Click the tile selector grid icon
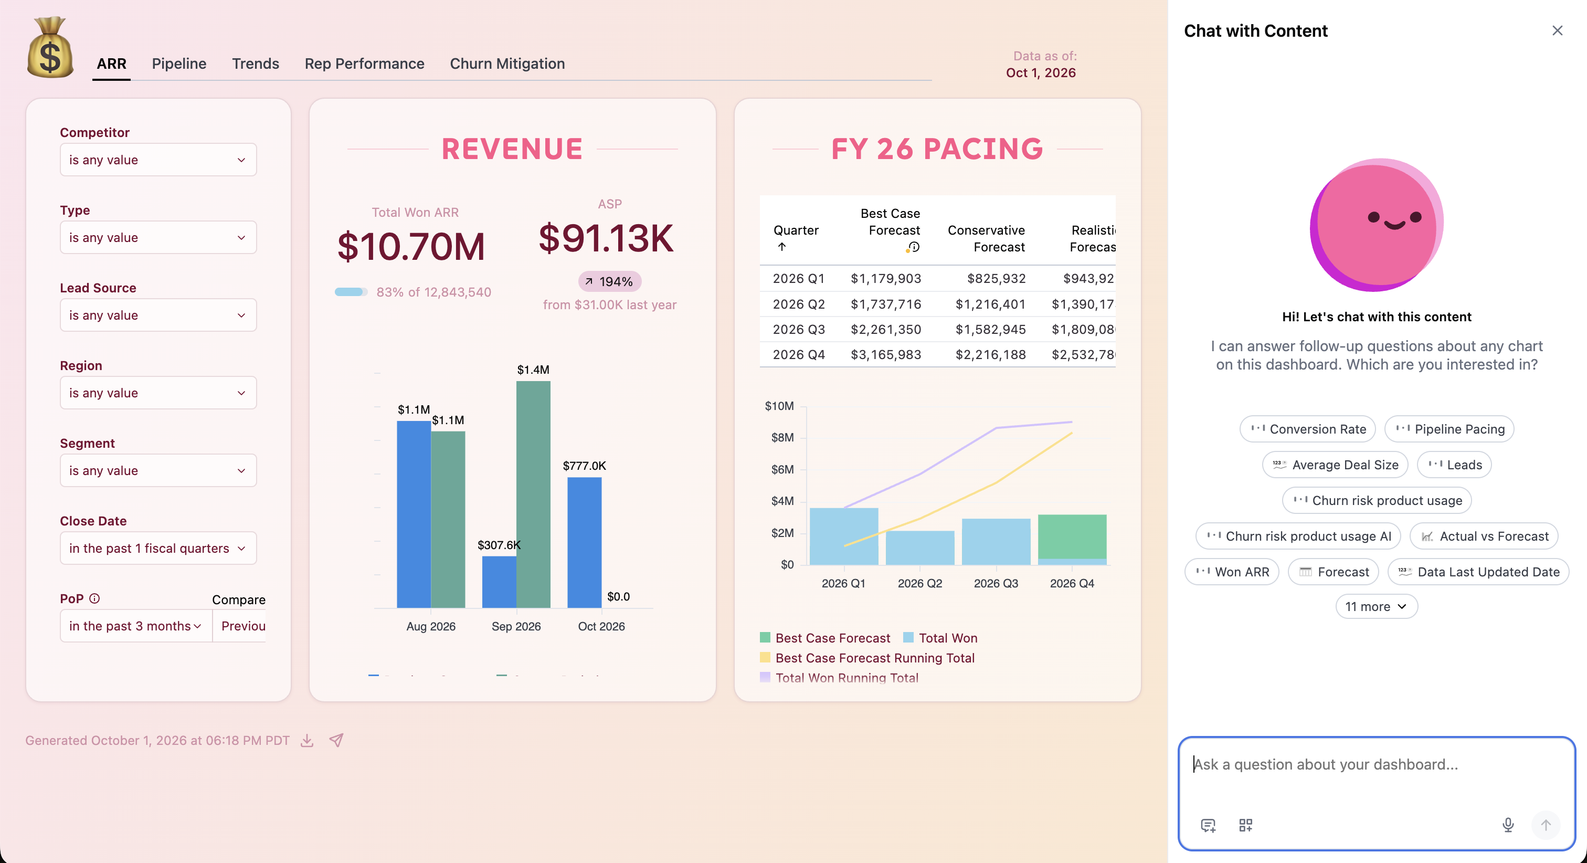This screenshot has width=1587, height=863. pos(1246,825)
